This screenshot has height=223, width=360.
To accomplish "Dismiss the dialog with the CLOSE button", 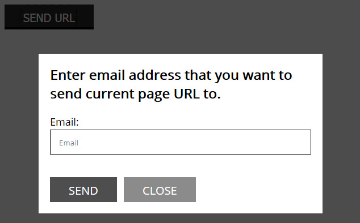I will coord(160,190).
